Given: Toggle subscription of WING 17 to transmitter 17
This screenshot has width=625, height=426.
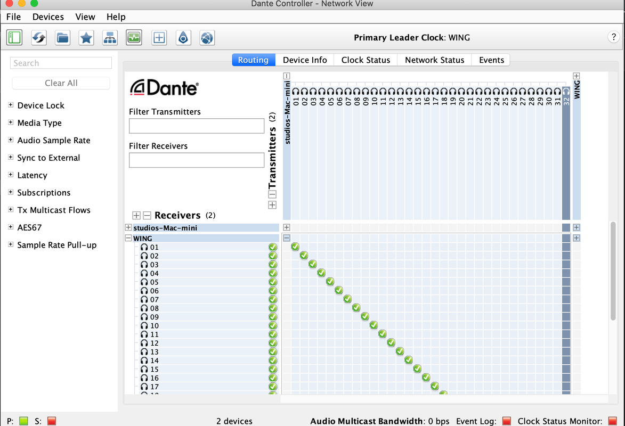Looking at the screenshot, I should click(435, 386).
